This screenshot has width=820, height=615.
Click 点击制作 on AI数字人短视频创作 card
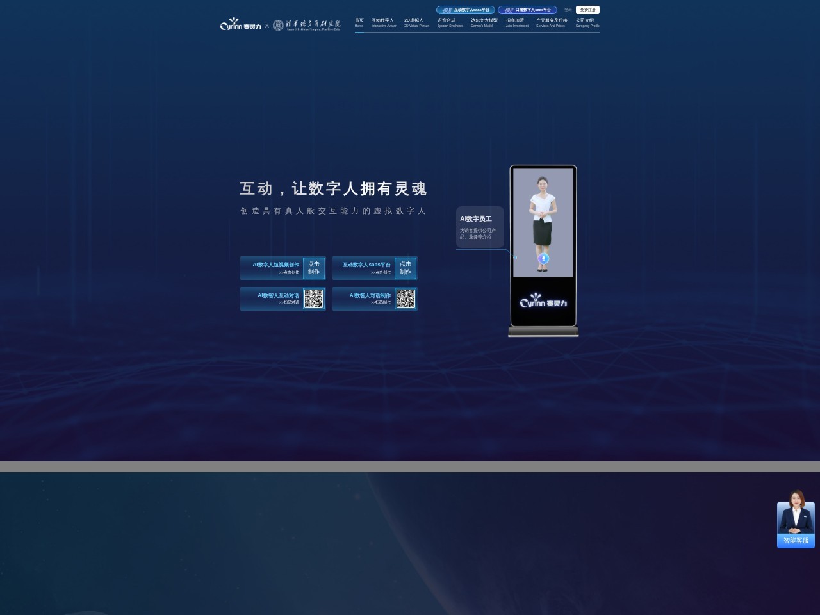[x=313, y=268]
